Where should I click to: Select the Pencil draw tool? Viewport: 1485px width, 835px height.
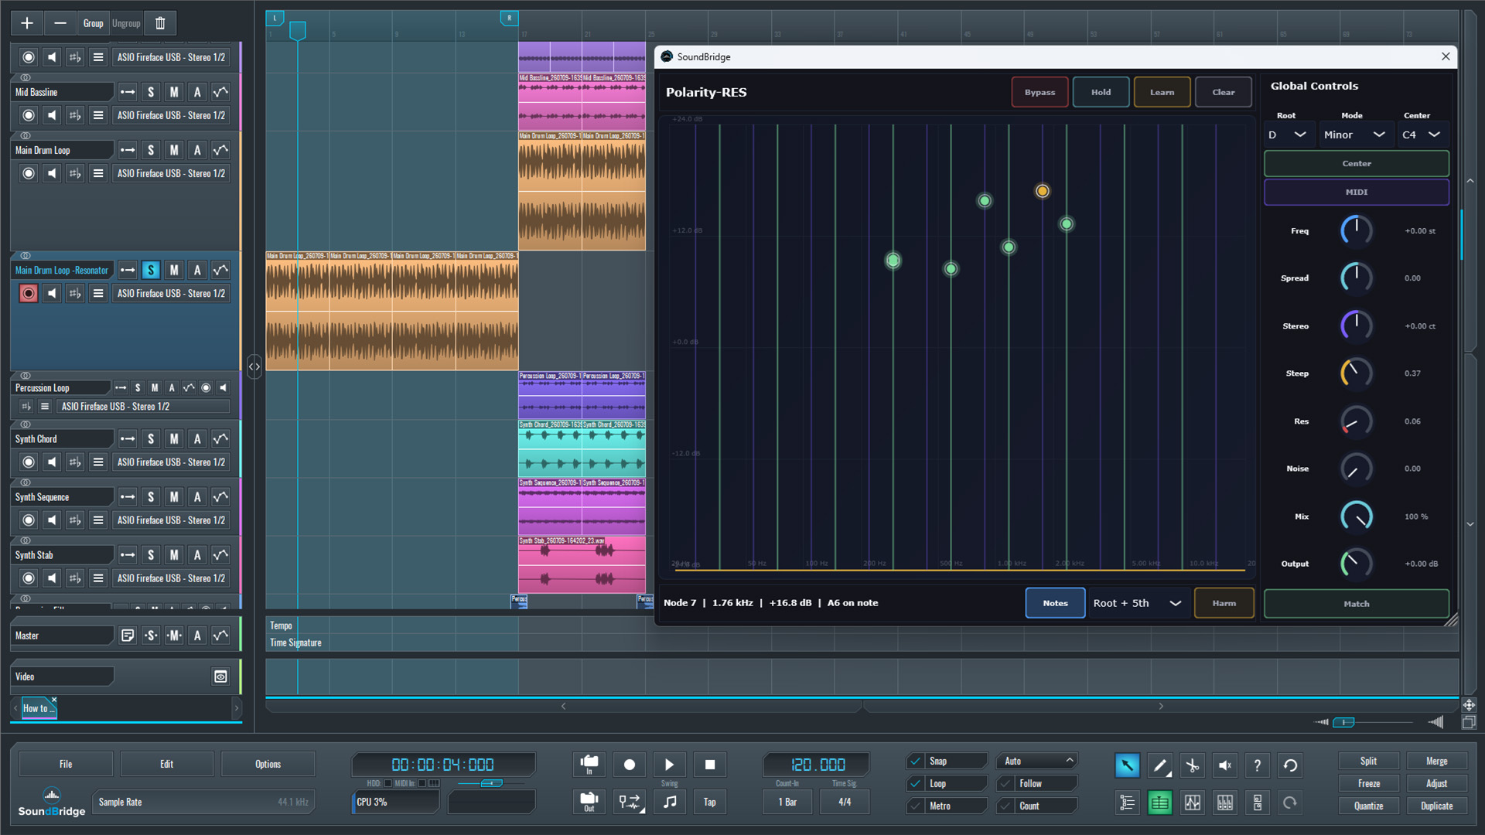click(x=1160, y=765)
